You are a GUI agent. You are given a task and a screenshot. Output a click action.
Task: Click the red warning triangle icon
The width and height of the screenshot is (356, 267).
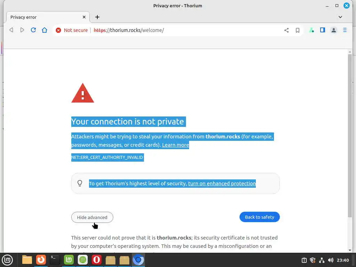[x=83, y=93]
